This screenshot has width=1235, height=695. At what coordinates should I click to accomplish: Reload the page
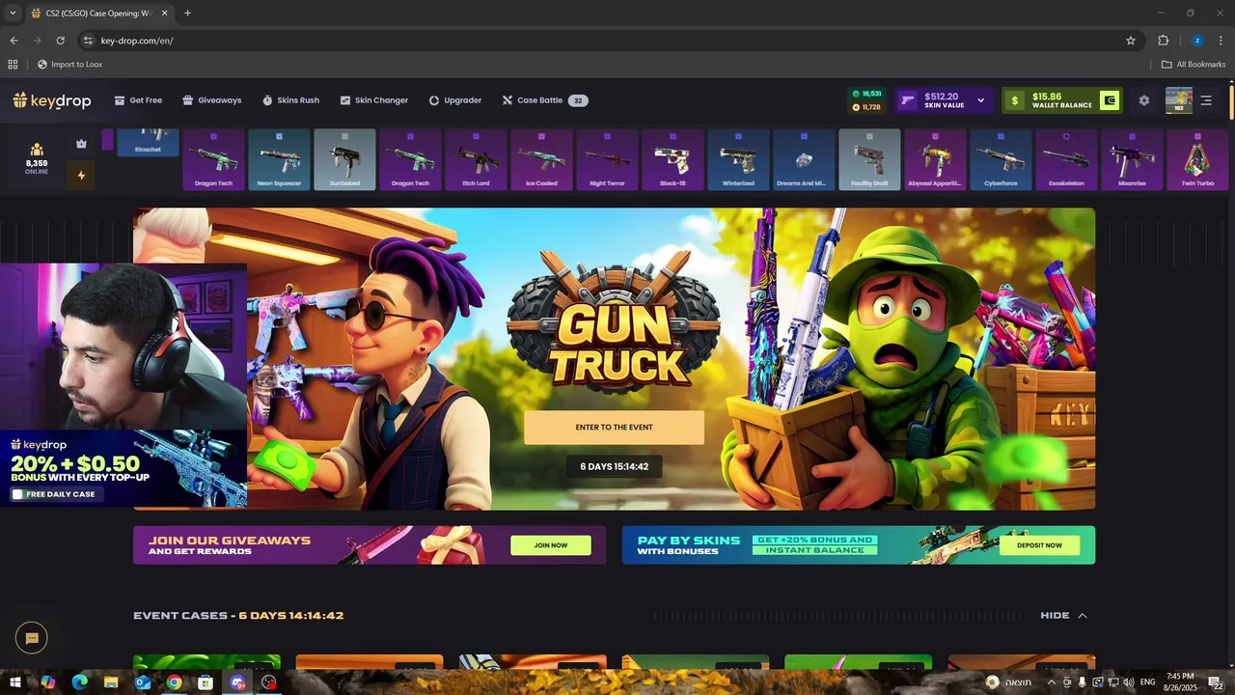60,41
